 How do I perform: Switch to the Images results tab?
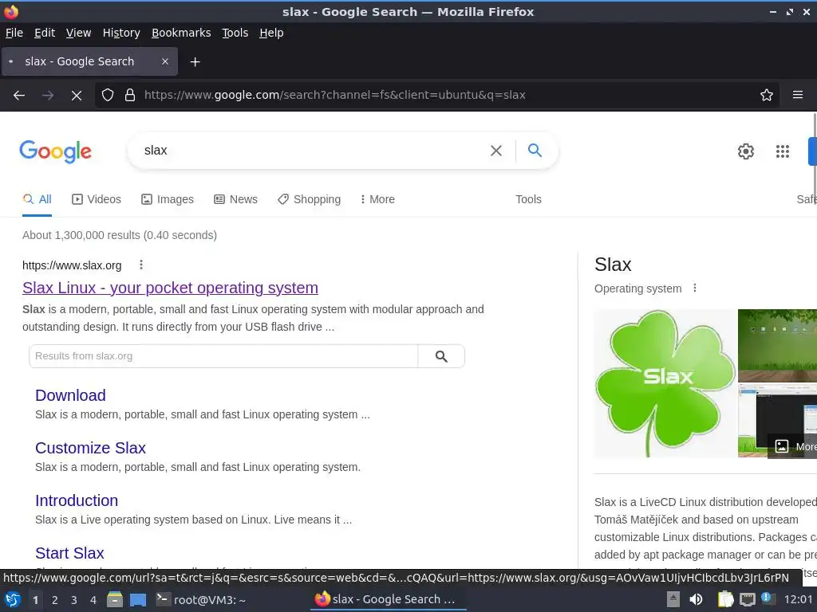point(168,199)
